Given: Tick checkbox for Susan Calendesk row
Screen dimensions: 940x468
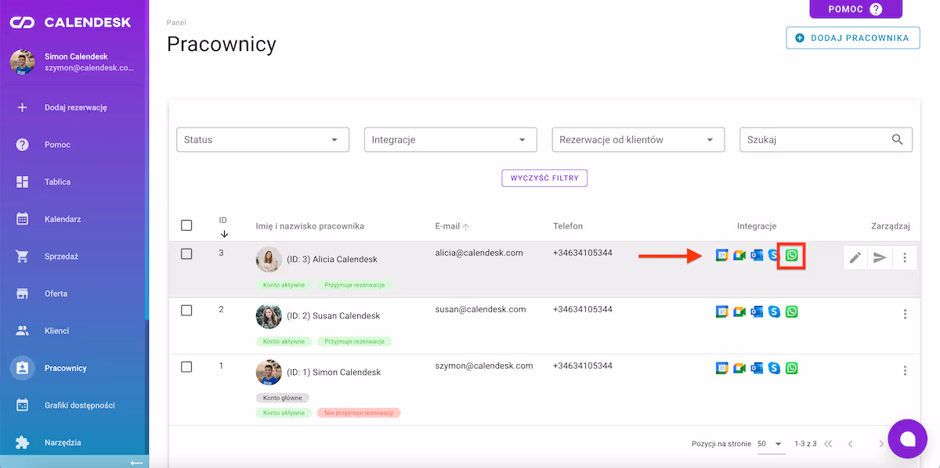Looking at the screenshot, I should pyautogui.click(x=186, y=310).
